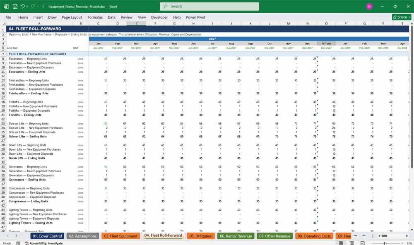Open the Review ribbon tab
The height and width of the screenshot is (245, 414).
[127, 17]
